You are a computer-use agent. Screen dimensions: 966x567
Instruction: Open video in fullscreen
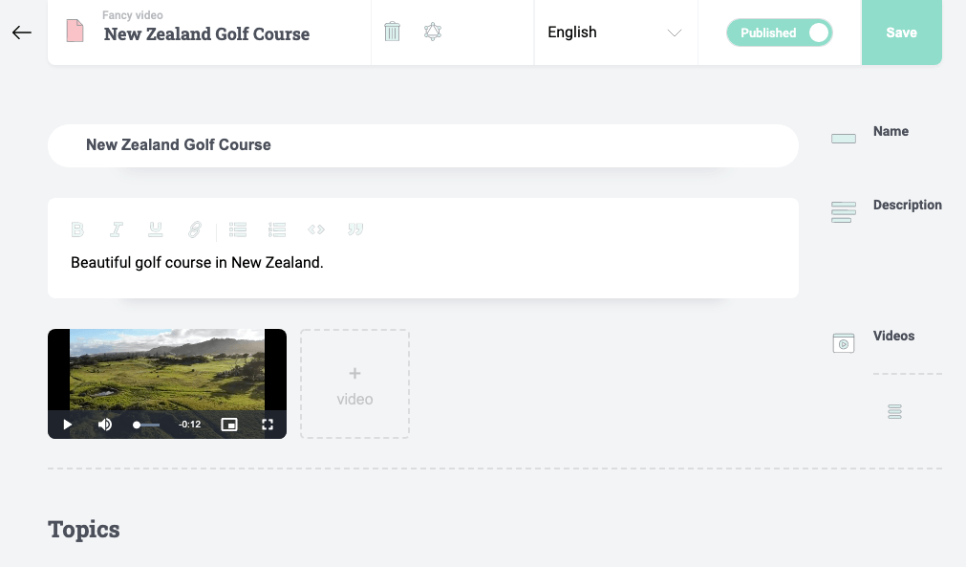268,425
